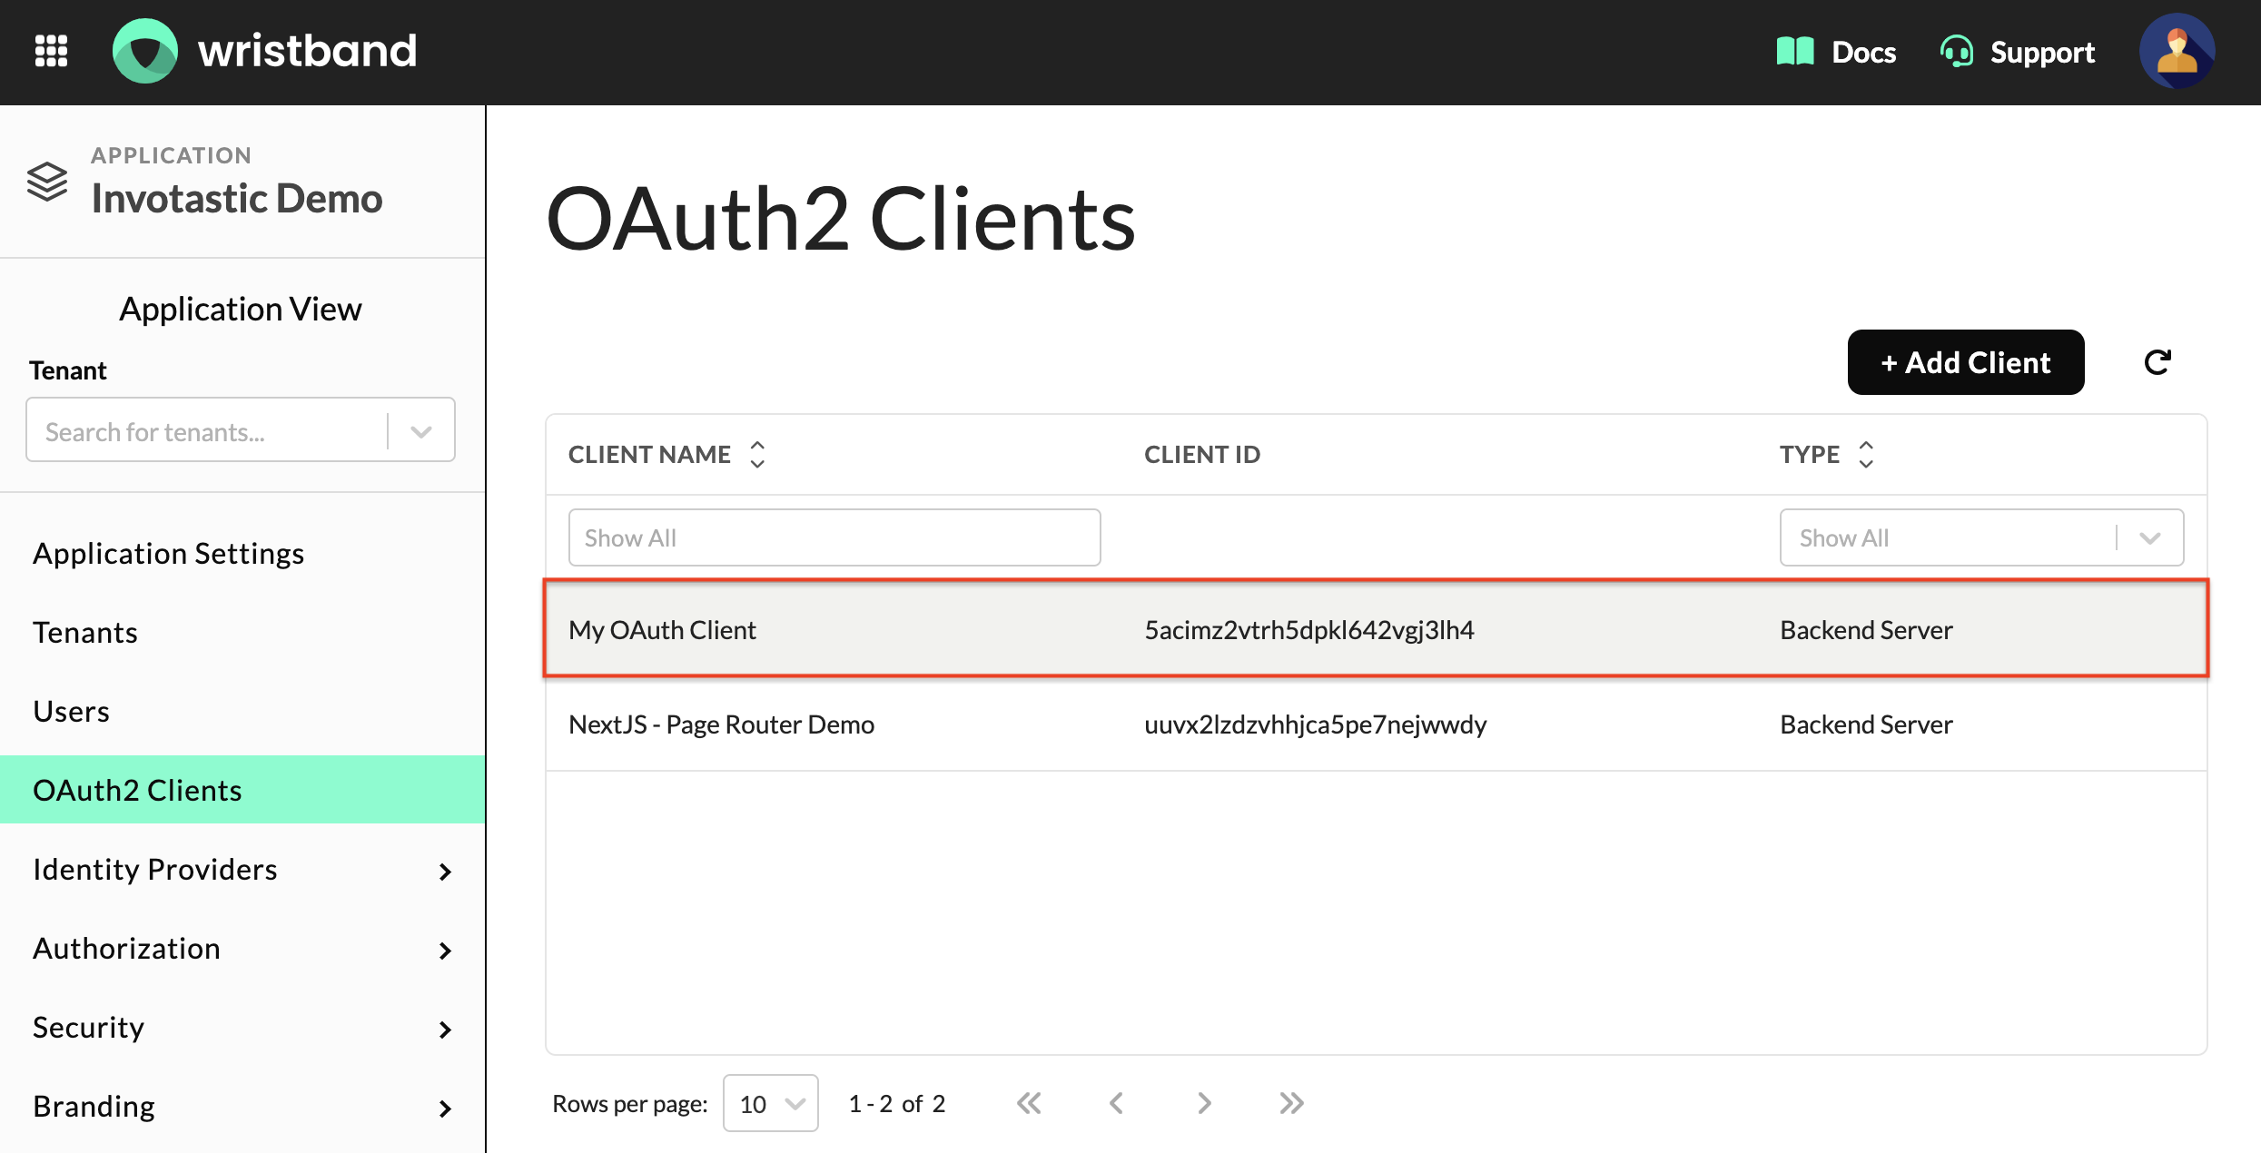
Task: Open the rows per page dropdown
Action: (770, 1103)
